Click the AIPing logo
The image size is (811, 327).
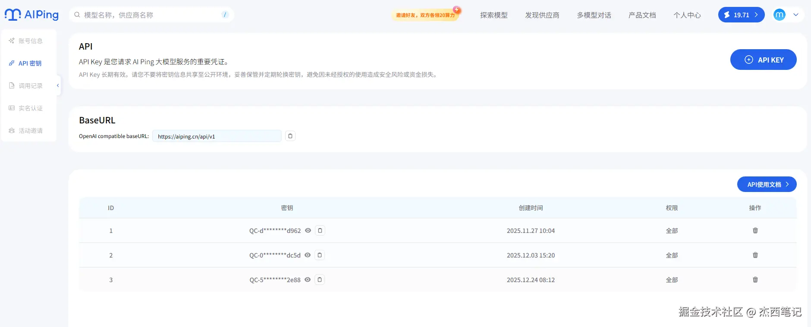[x=31, y=15]
